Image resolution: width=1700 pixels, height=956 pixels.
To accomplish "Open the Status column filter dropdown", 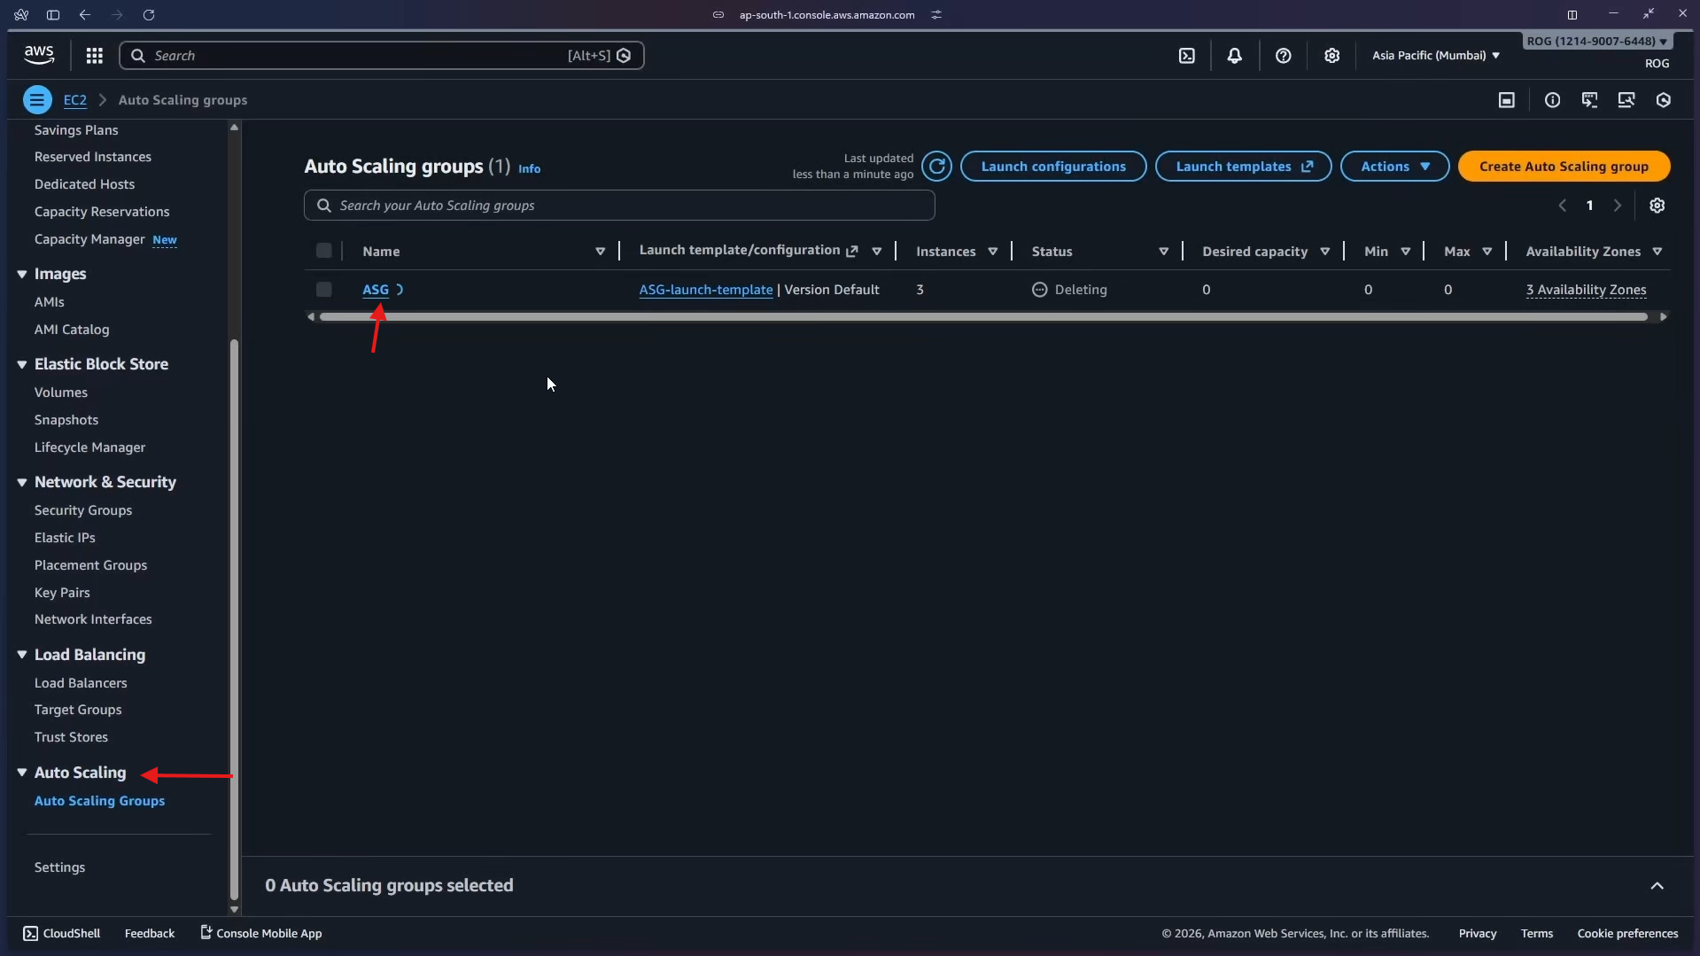I will click(x=1163, y=251).
